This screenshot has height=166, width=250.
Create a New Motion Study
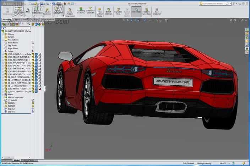tap(100, 12)
